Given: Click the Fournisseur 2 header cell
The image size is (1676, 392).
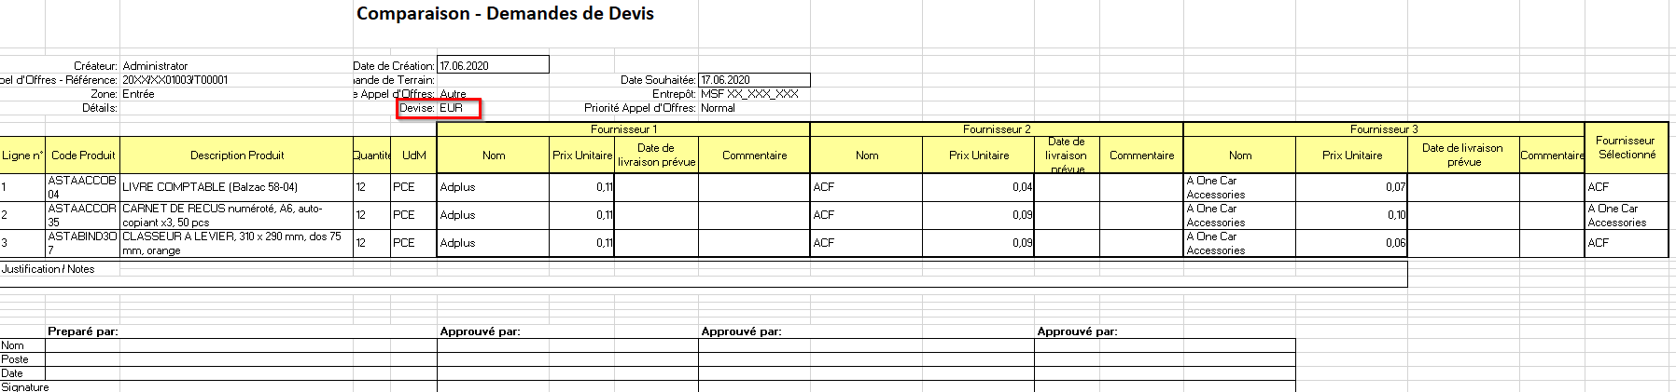Looking at the screenshot, I should pyautogui.click(x=997, y=129).
